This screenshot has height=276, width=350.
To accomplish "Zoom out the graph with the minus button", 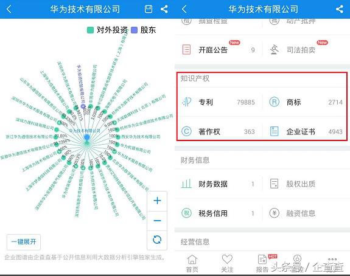I will coord(157,221).
